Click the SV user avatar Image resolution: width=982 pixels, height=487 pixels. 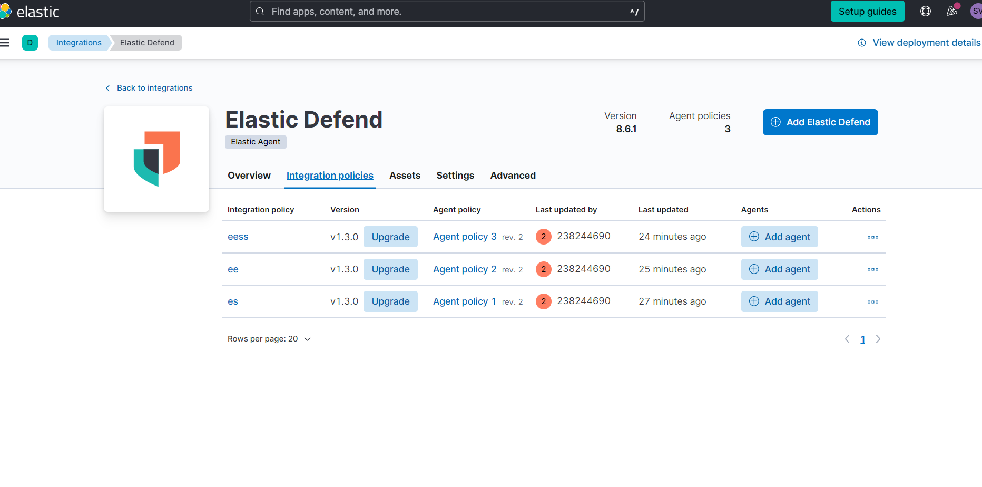tap(976, 11)
